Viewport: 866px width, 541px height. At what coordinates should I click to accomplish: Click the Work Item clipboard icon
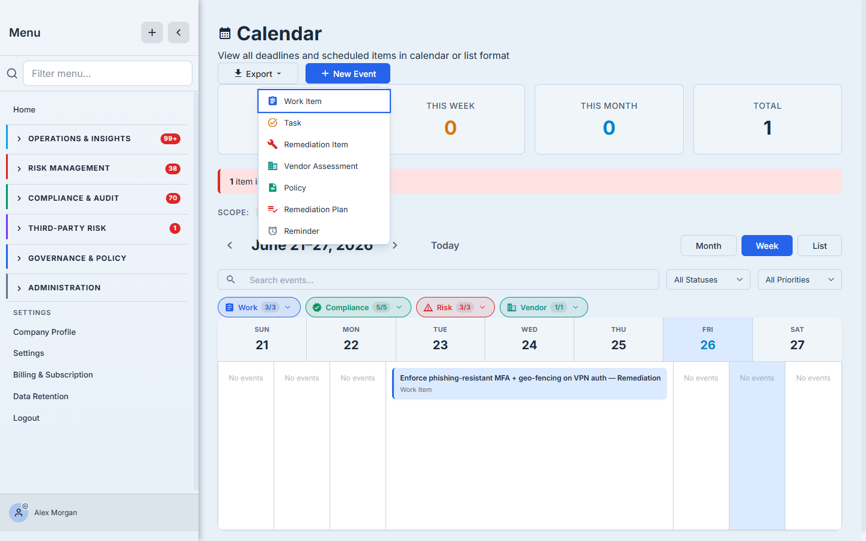point(272,101)
